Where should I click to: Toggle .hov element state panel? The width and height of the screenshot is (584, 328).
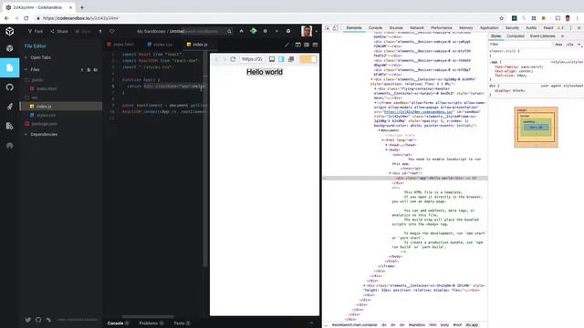click(x=558, y=45)
